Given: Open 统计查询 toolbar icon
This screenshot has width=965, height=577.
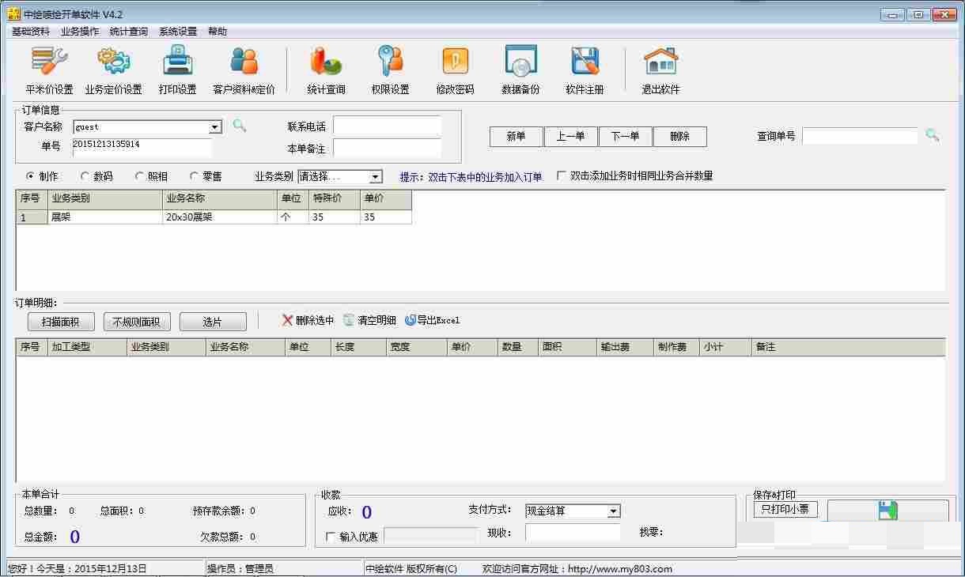Looking at the screenshot, I should click(x=326, y=62).
